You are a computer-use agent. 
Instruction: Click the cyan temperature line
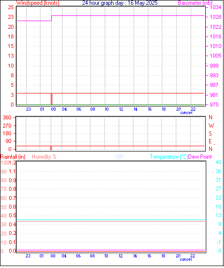coord(111,220)
